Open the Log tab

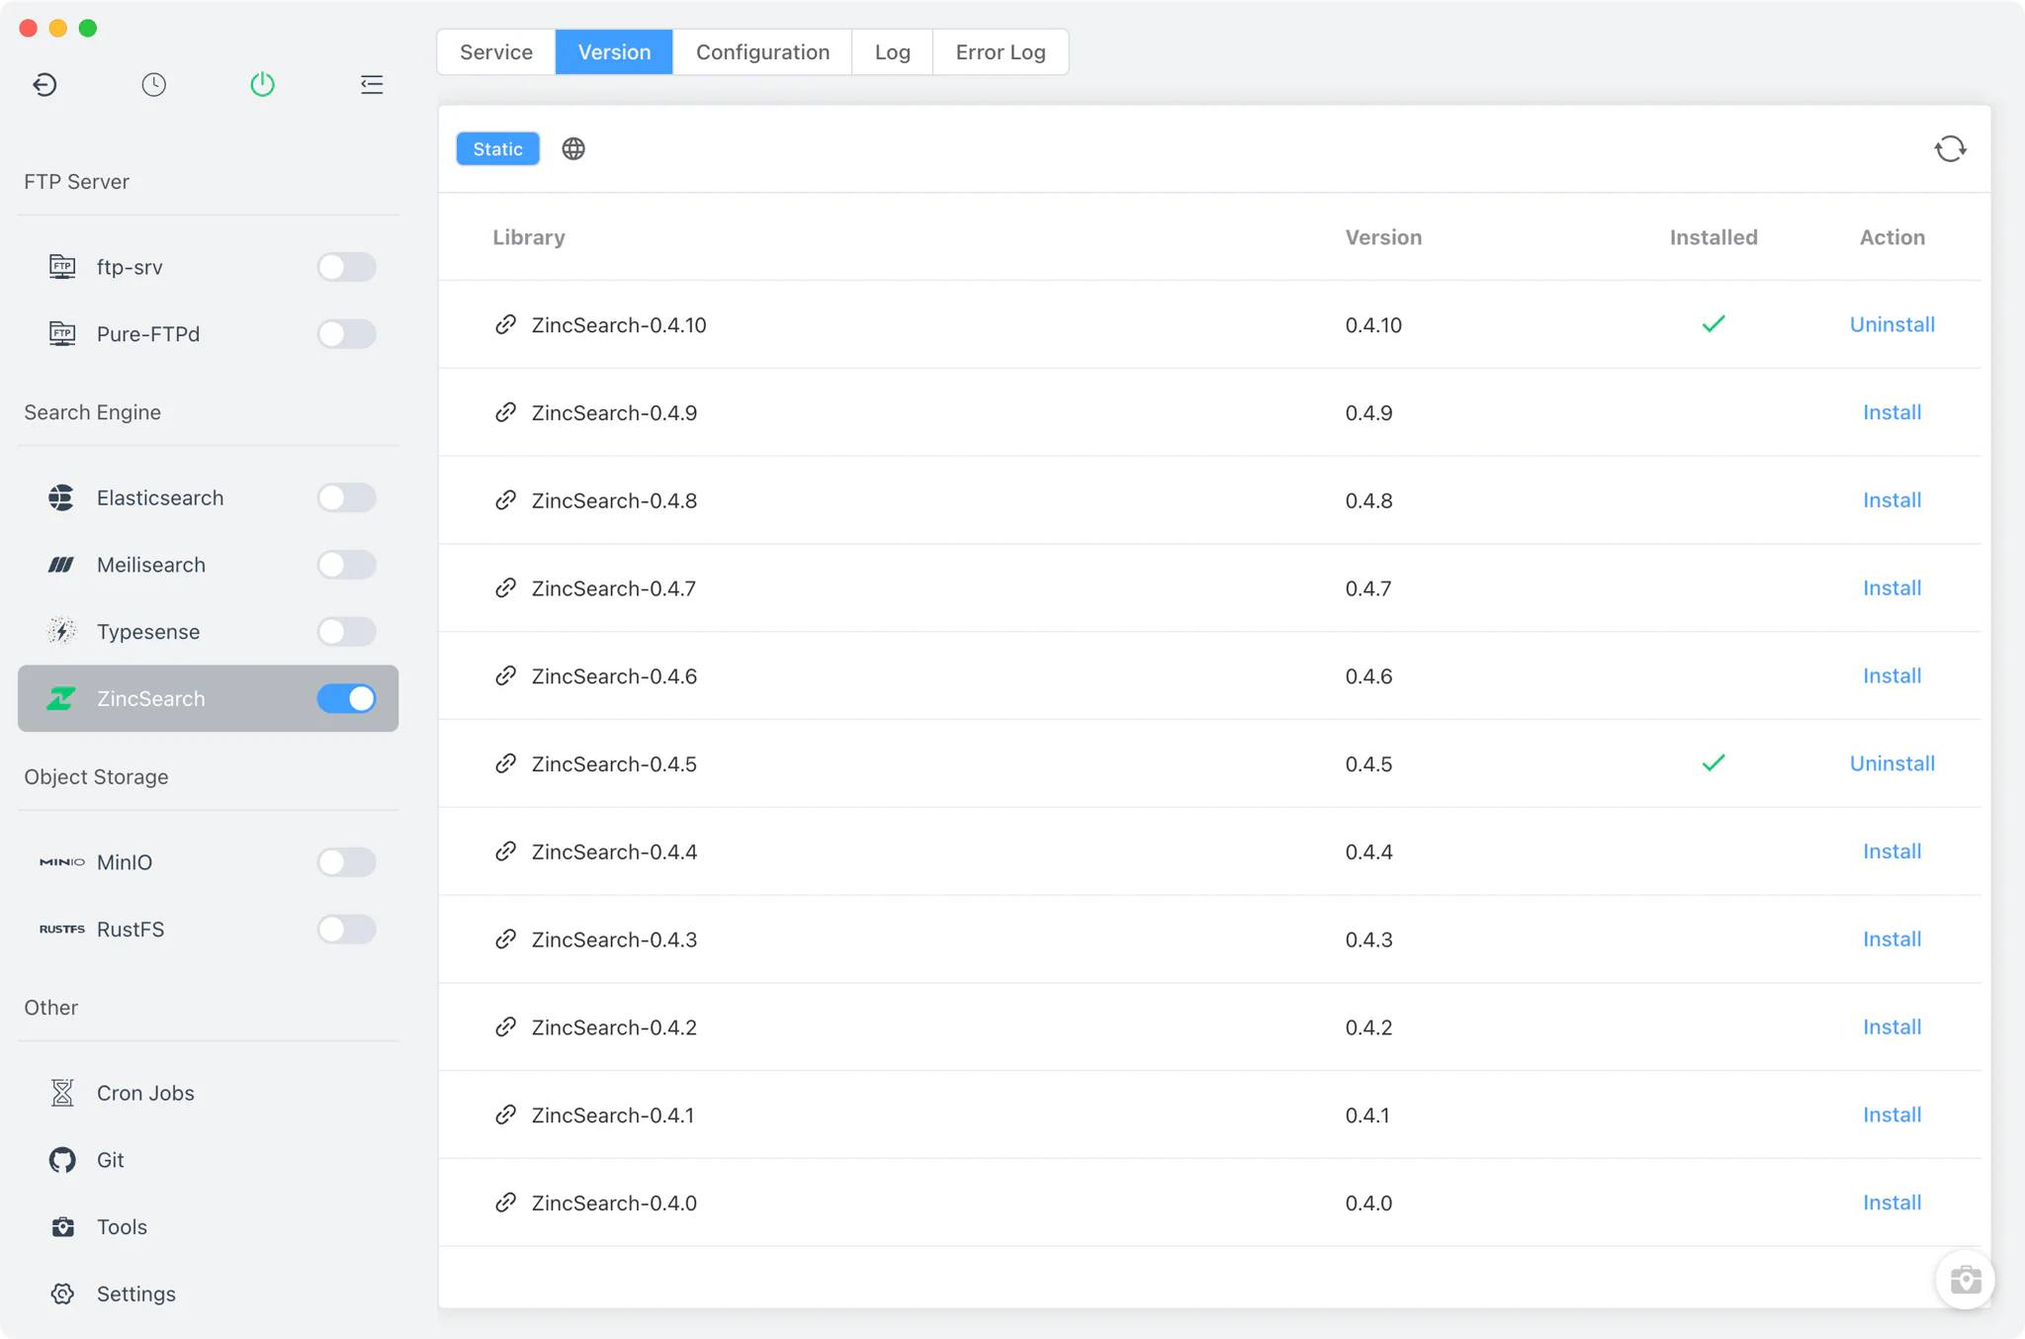tap(892, 52)
